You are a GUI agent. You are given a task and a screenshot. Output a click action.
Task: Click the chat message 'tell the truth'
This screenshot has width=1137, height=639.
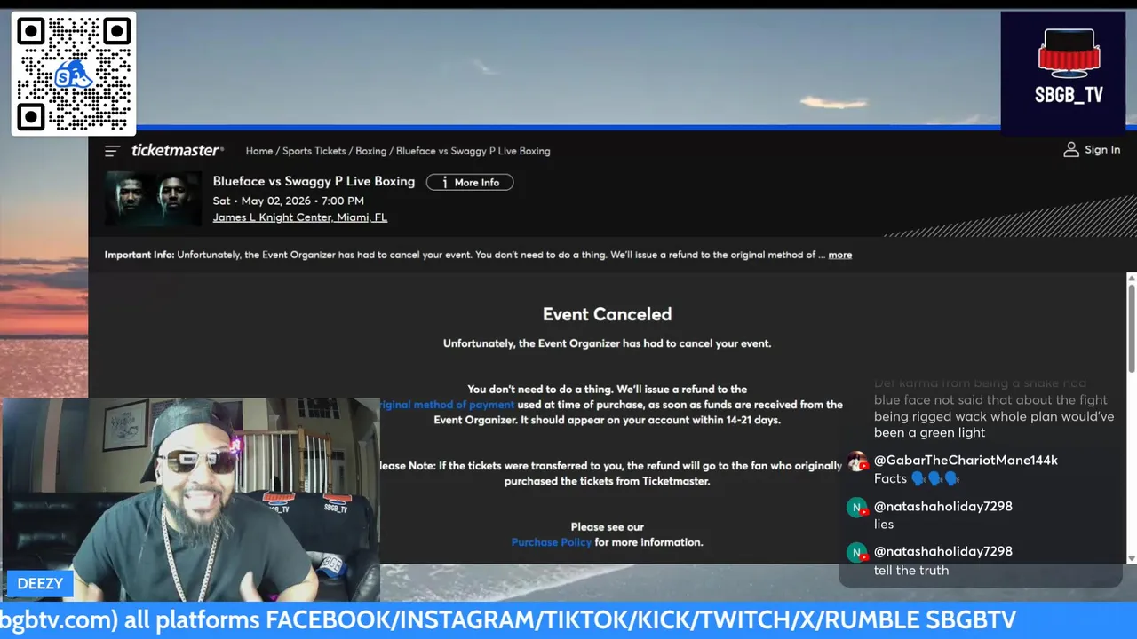(x=911, y=571)
